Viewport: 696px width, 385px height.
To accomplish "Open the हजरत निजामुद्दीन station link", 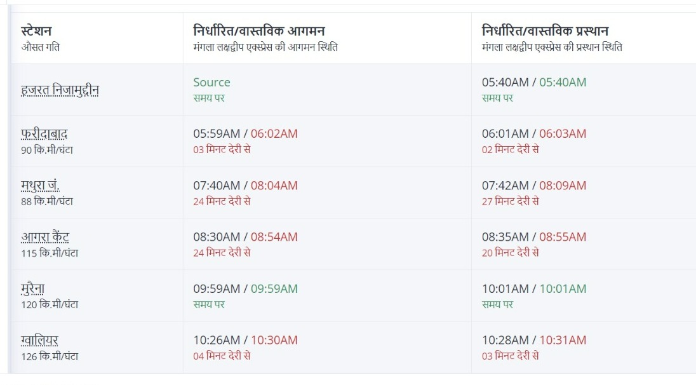I will [x=60, y=90].
